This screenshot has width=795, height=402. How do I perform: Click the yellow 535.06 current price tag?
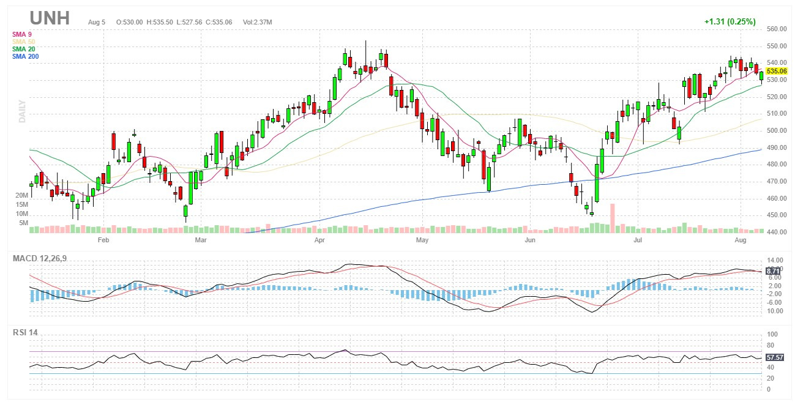coord(777,71)
